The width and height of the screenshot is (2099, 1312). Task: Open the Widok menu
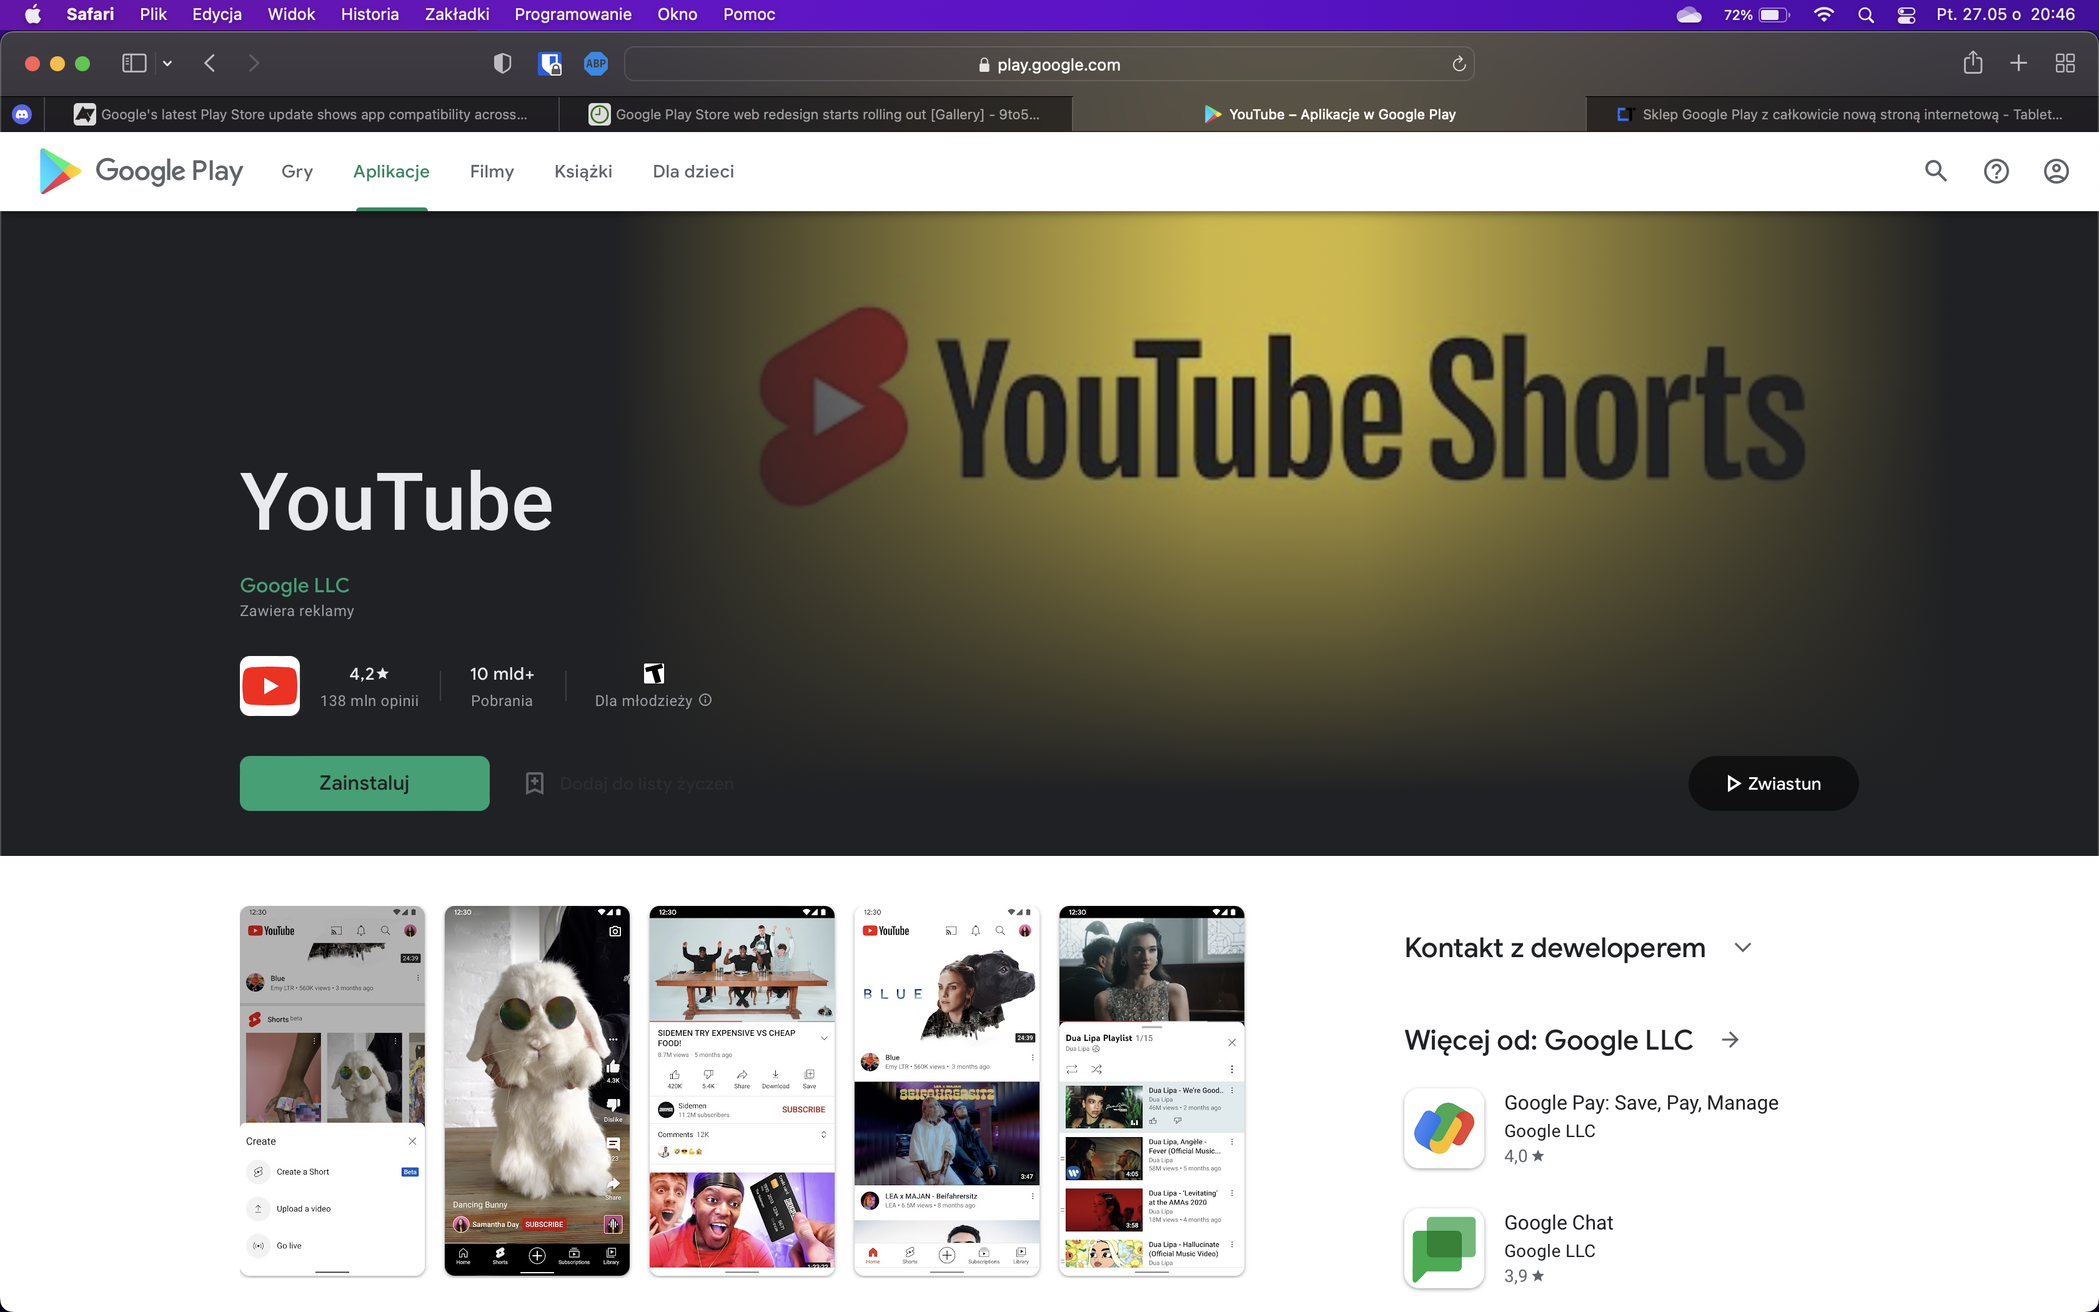[290, 15]
